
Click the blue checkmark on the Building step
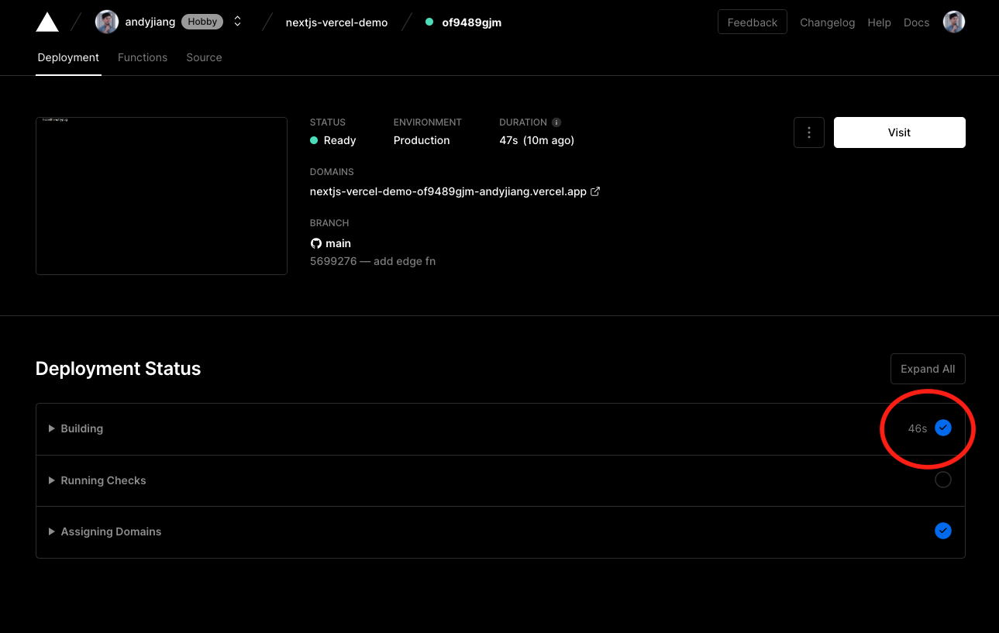tap(942, 428)
